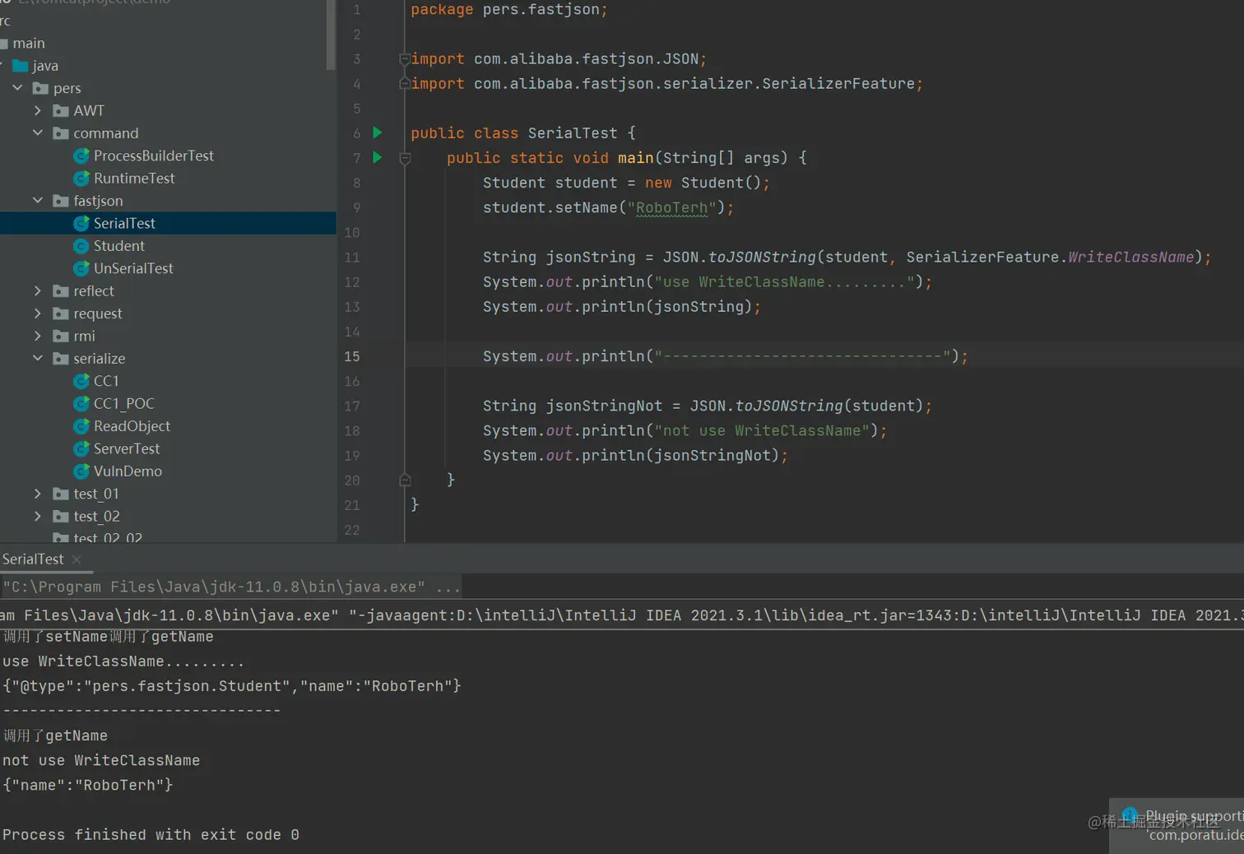
Task: Click UnSerialTest class icon
Action: click(x=81, y=268)
